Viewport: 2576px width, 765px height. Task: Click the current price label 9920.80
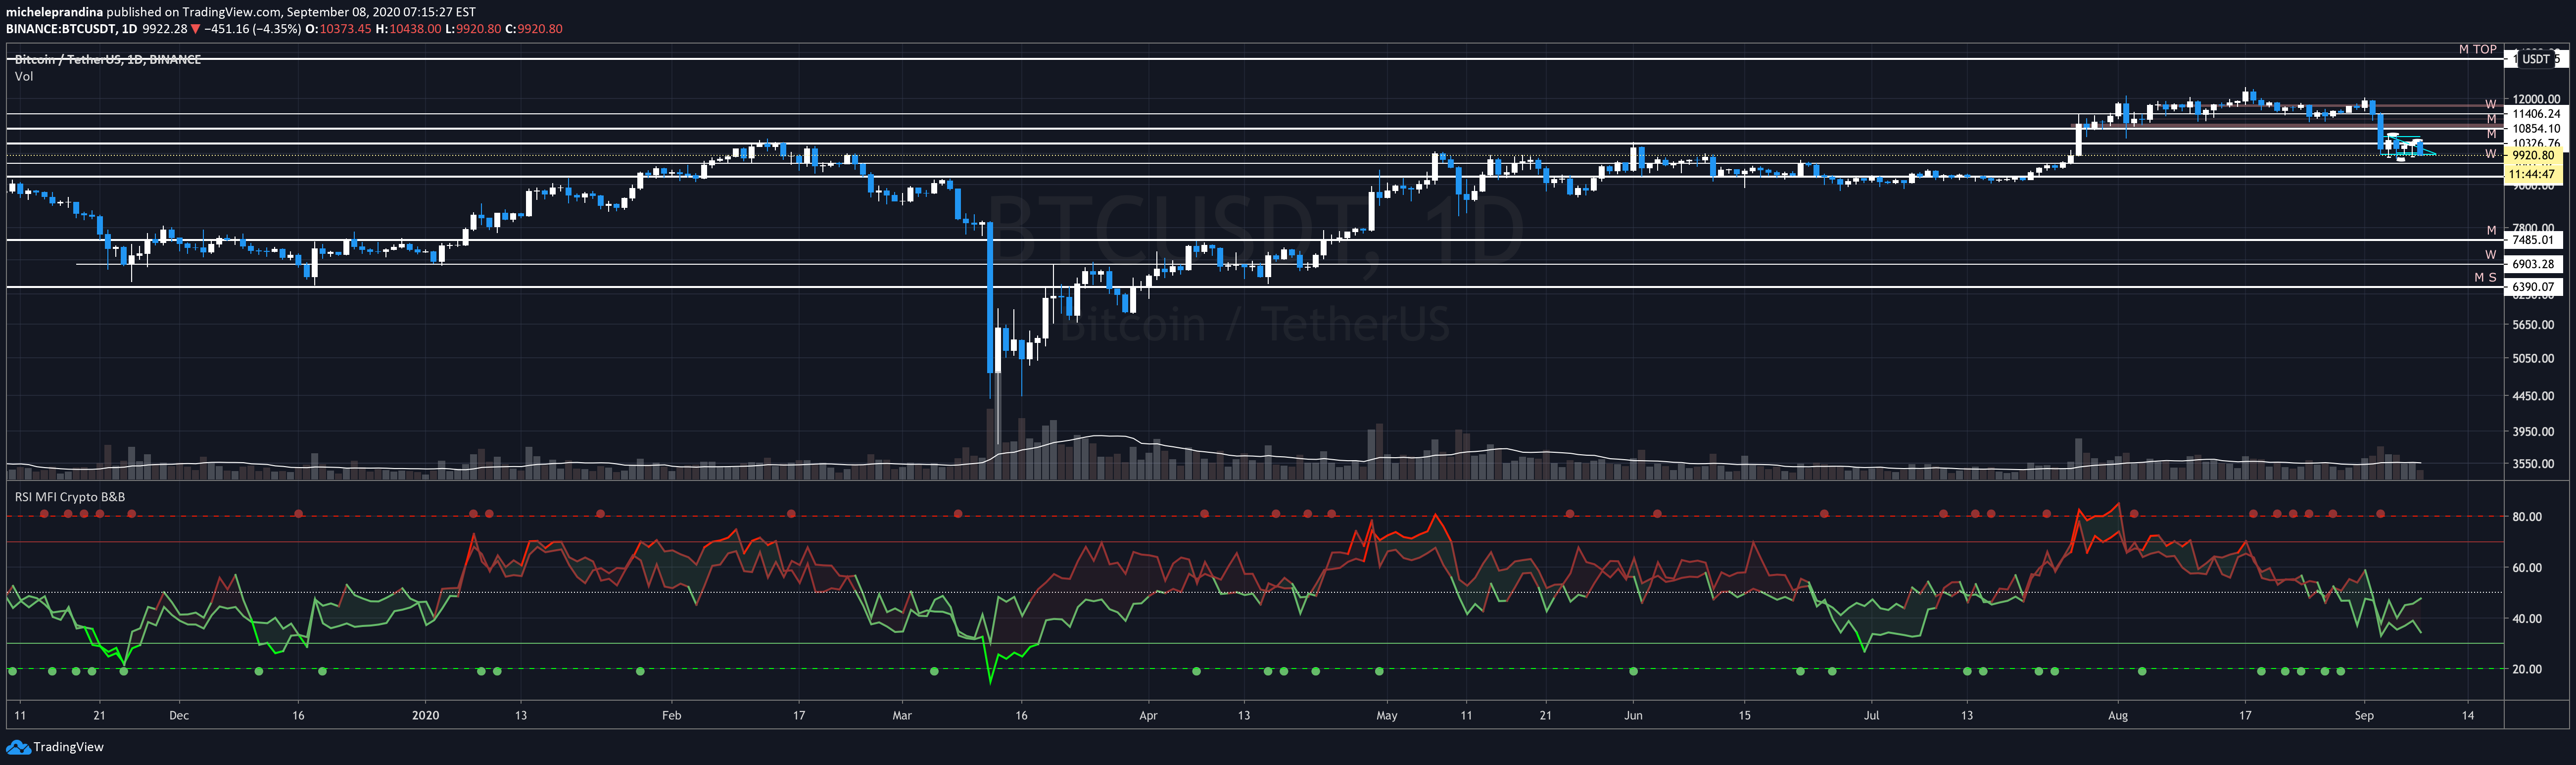coord(2533,156)
